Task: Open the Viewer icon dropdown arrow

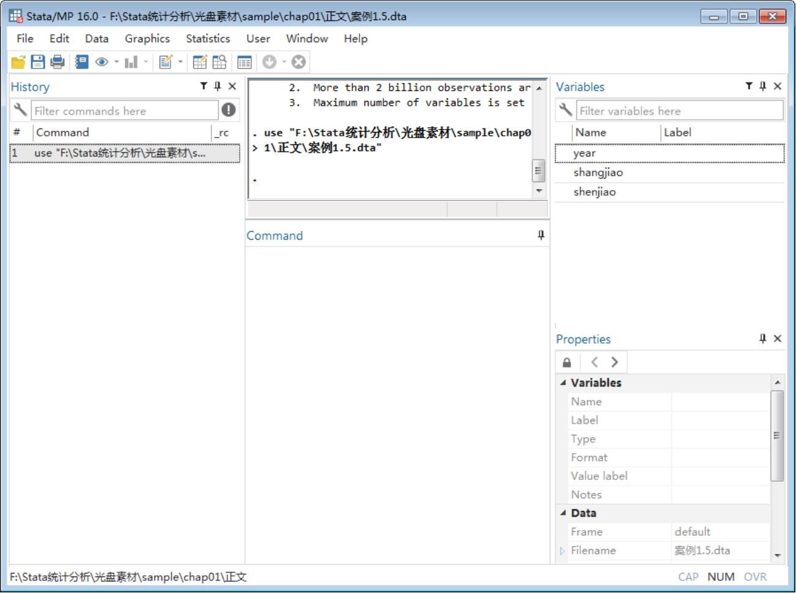Action: pyautogui.click(x=116, y=62)
